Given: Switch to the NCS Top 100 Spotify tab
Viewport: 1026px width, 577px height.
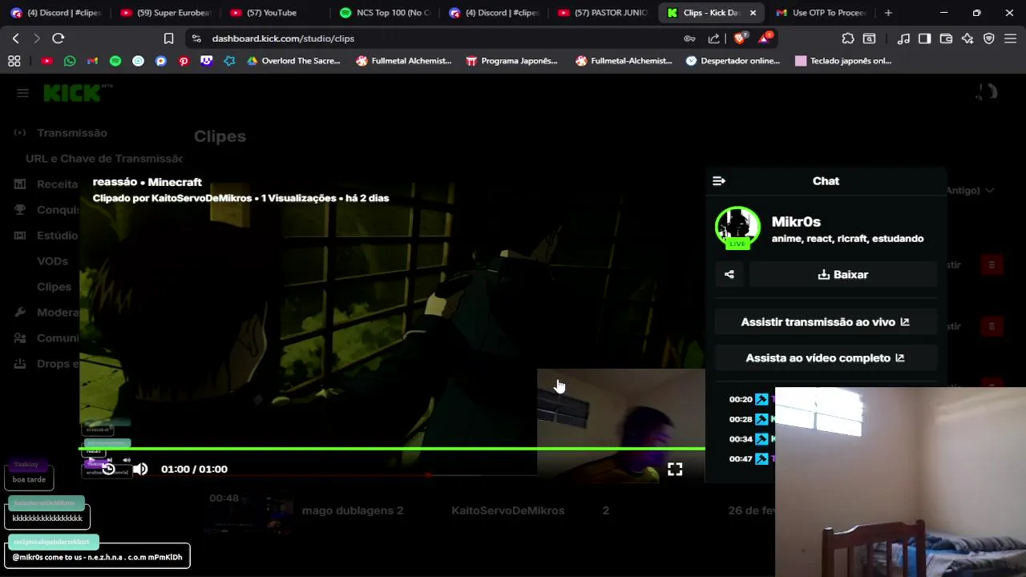Looking at the screenshot, I should [x=386, y=13].
